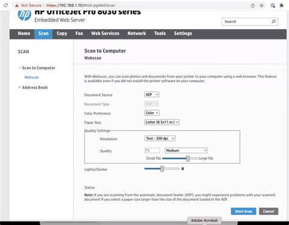Open the Paper Size Letter dropdown
289x225 pixels.
[162, 122]
